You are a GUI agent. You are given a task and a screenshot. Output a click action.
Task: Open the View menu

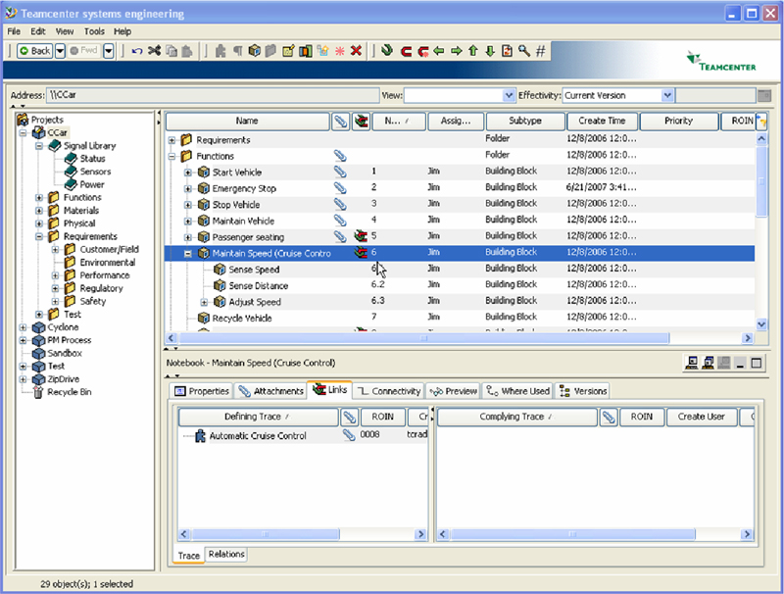point(65,31)
